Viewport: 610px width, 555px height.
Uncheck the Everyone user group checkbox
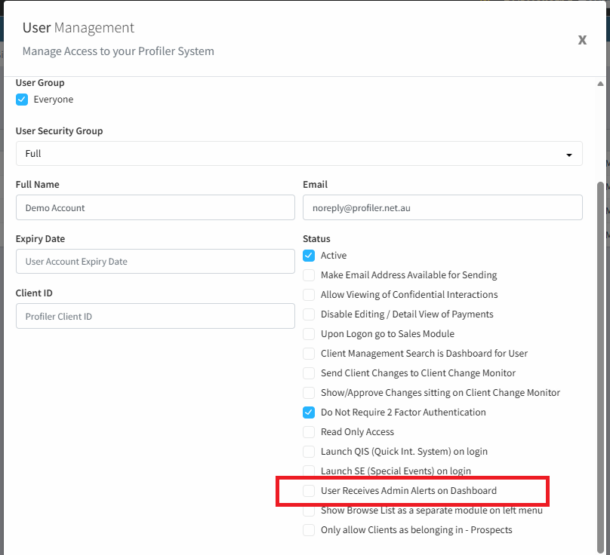point(22,100)
